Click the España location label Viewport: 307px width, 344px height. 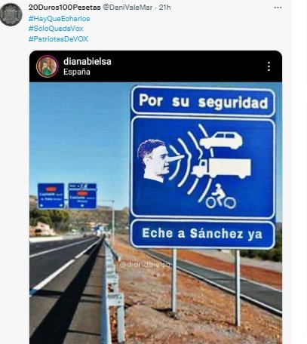tap(77, 72)
